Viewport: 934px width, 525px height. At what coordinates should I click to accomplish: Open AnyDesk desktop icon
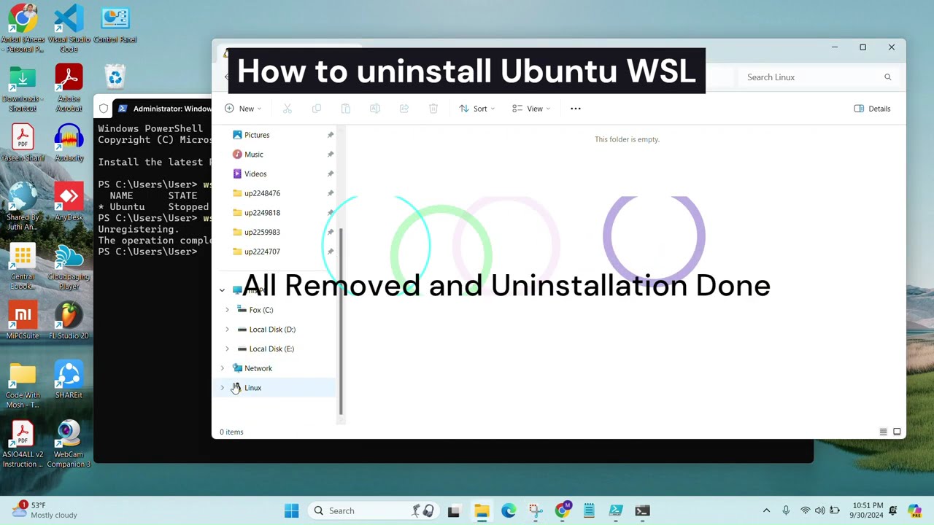point(69,202)
